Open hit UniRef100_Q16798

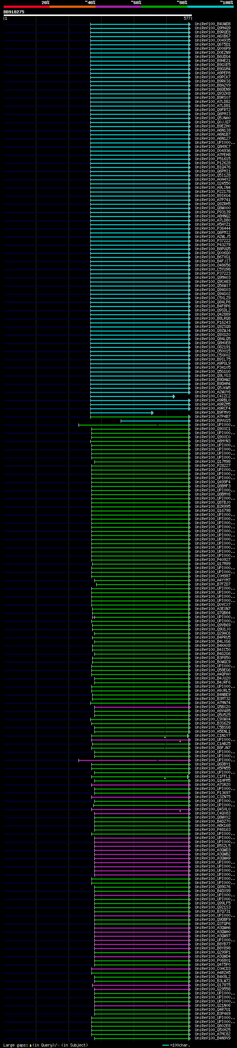coord(212,510)
